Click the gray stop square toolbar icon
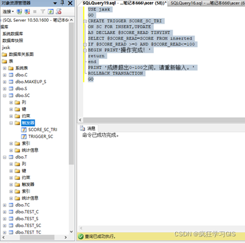The image size is (245, 243). [x=35, y=12]
